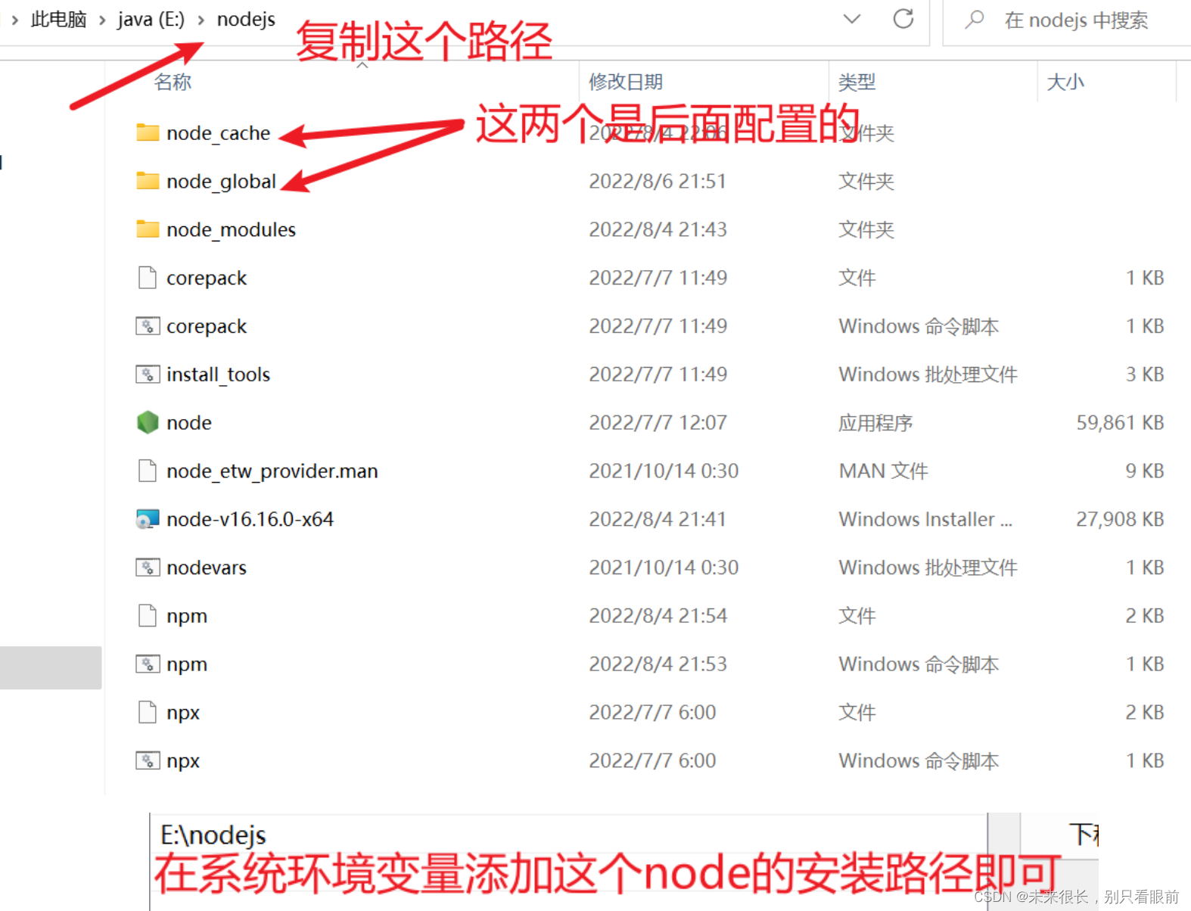
Task: Select the nodevars file name
Action: click(207, 567)
